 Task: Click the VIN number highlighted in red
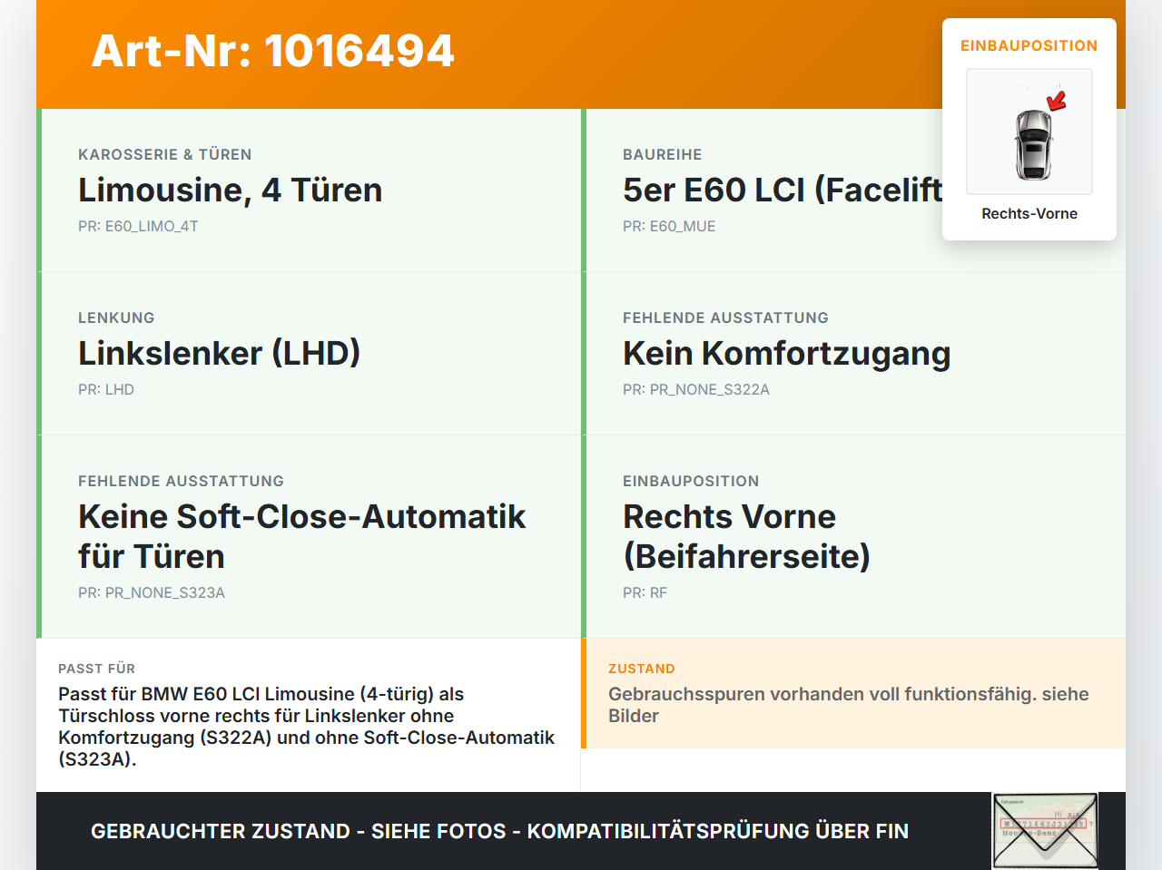point(1043,823)
